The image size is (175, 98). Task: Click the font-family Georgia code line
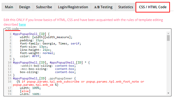pyautogui.click(x=50, y=43)
